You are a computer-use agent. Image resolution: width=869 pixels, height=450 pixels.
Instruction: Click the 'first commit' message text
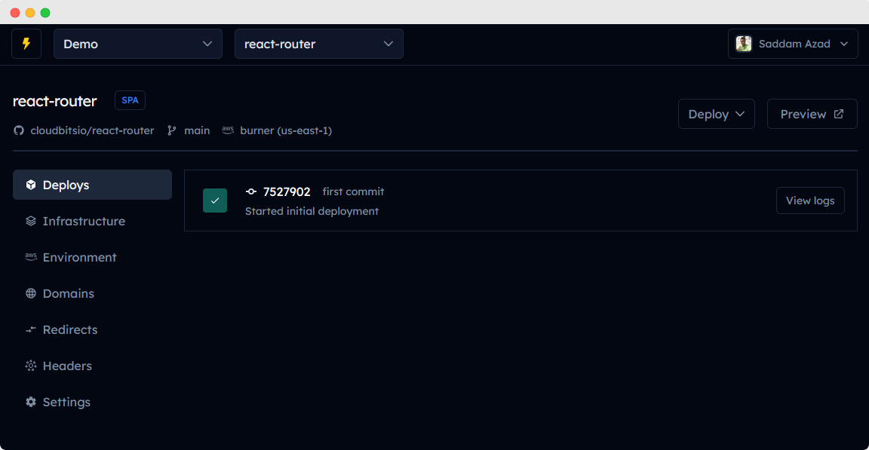tap(353, 191)
